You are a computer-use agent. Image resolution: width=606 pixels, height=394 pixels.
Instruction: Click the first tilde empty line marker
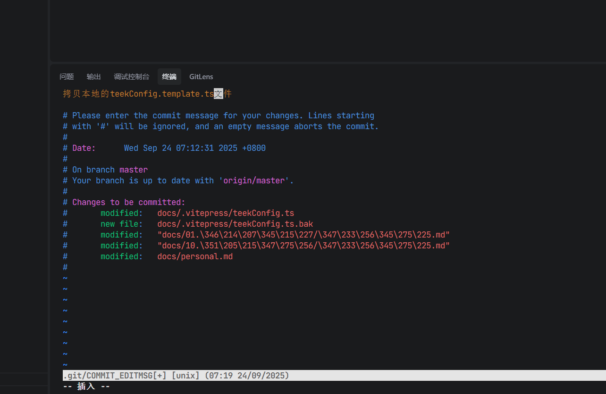[x=65, y=278]
